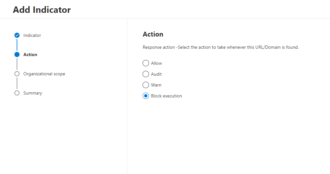Click the Summary step circle icon
The height and width of the screenshot is (174, 330).
coord(17,93)
